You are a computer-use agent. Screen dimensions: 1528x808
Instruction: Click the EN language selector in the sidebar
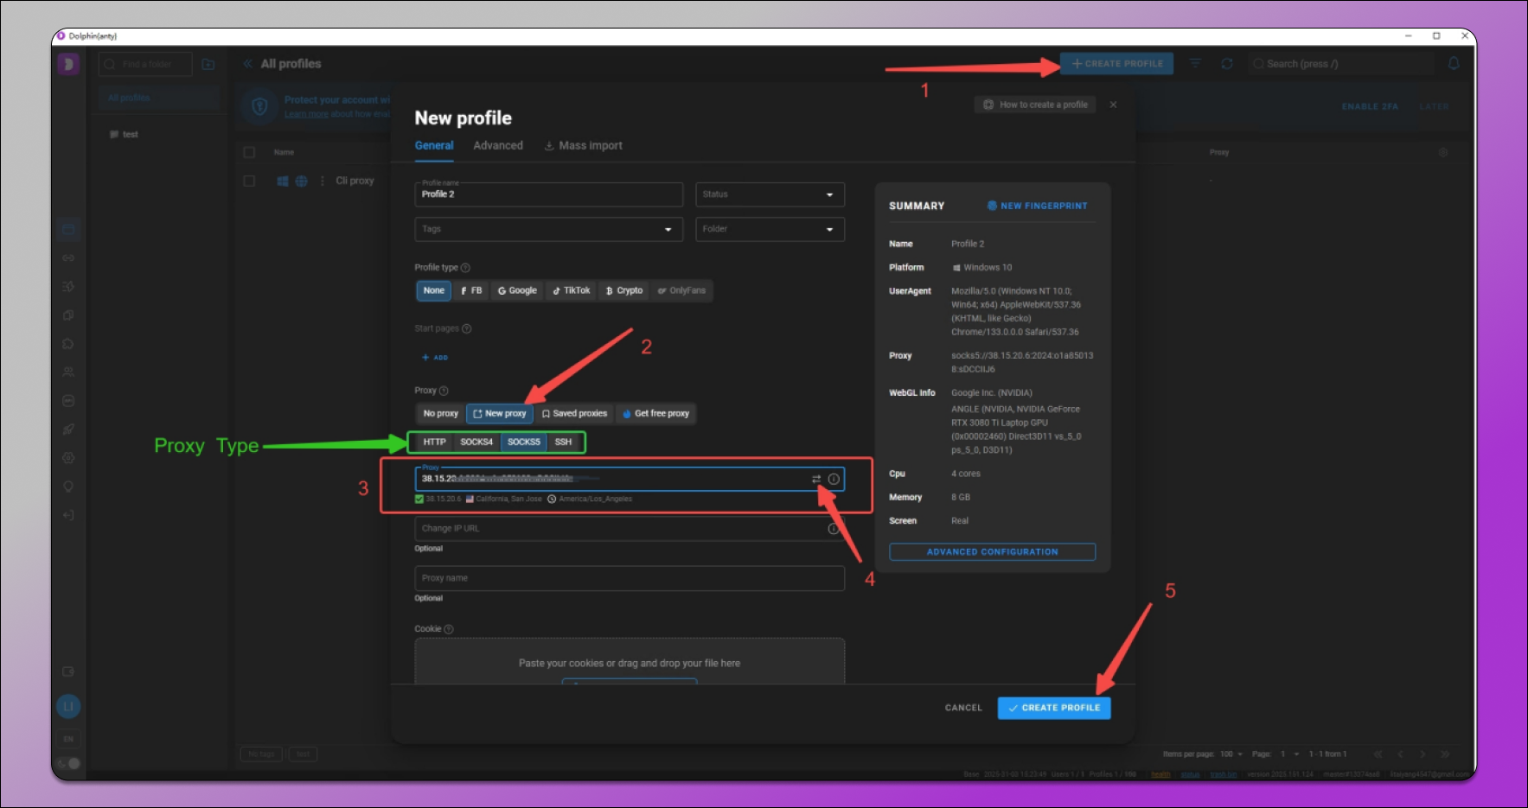tap(68, 739)
